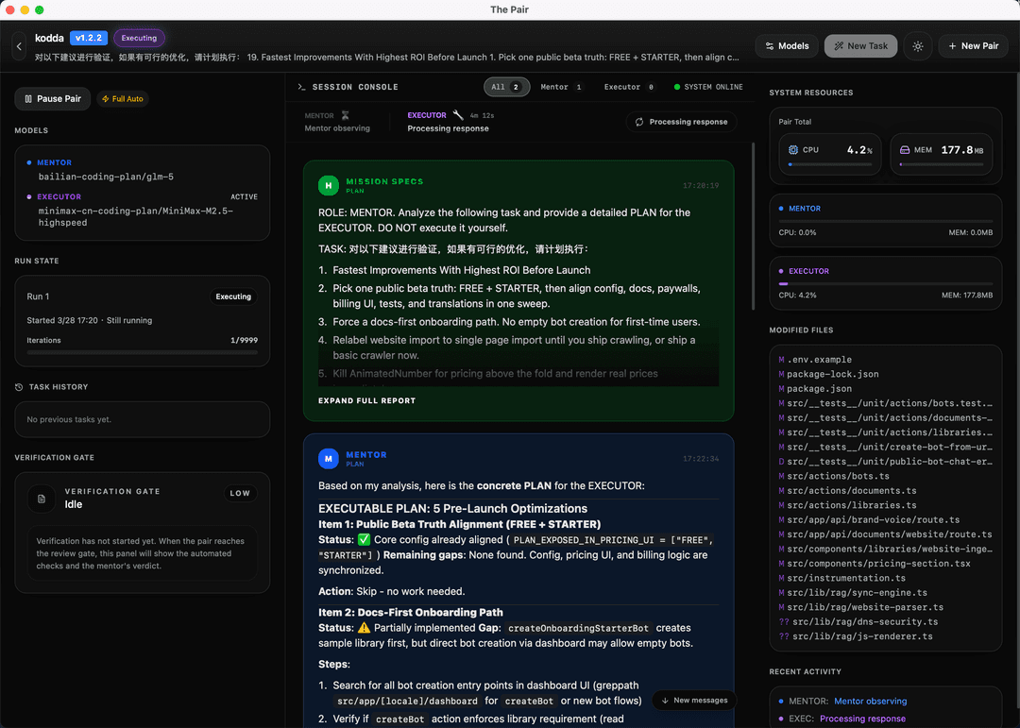The width and height of the screenshot is (1020, 728).
Task: Jump to New messages
Action: point(694,701)
